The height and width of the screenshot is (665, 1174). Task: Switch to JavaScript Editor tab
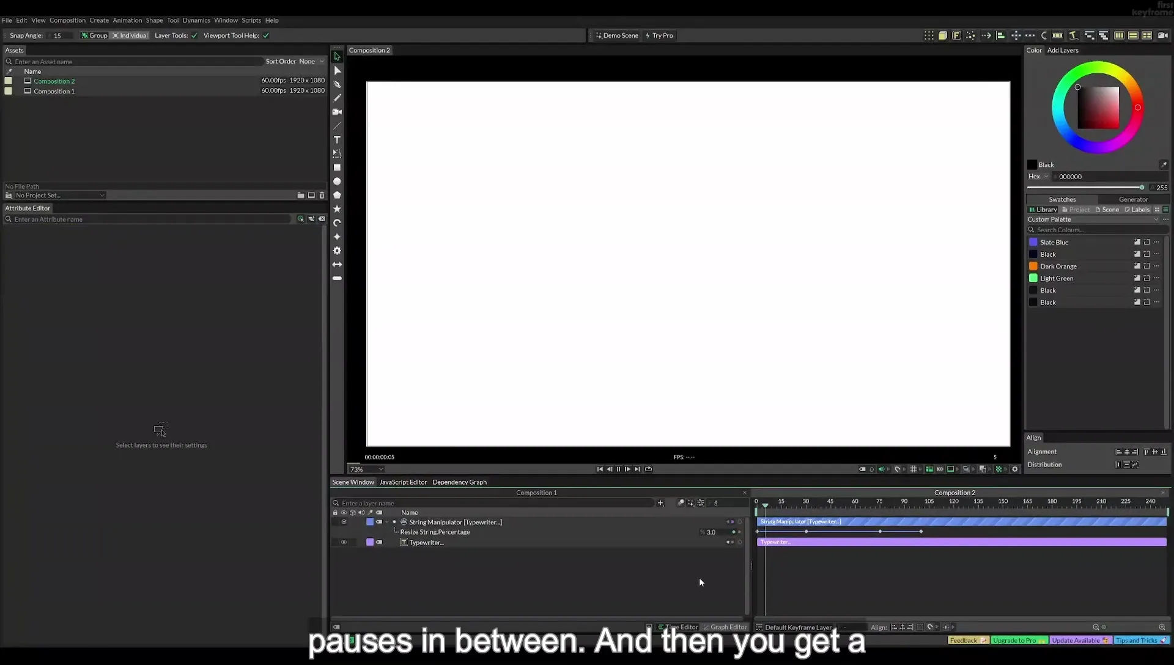pos(403,482)
